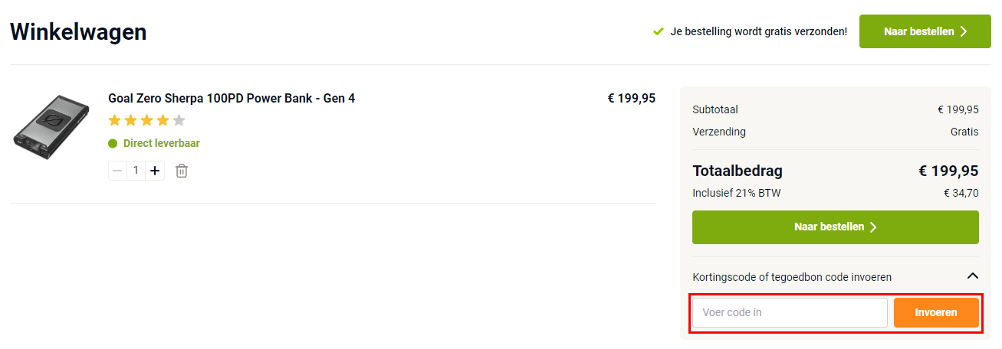Screen dimensions: 1002x349
Task: Click the Direct leverbaar availability text
Action: pos(161,143)
